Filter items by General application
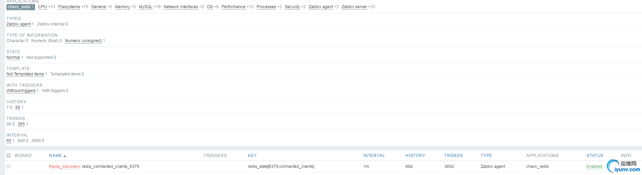642x175 pixels. coord(99,7)
